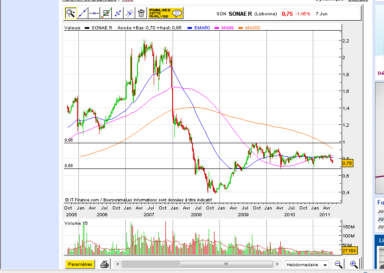Viewport: 384px width, 273px height.
Task: Click the red 0,75 quote in header
Action: click(287, 14)
